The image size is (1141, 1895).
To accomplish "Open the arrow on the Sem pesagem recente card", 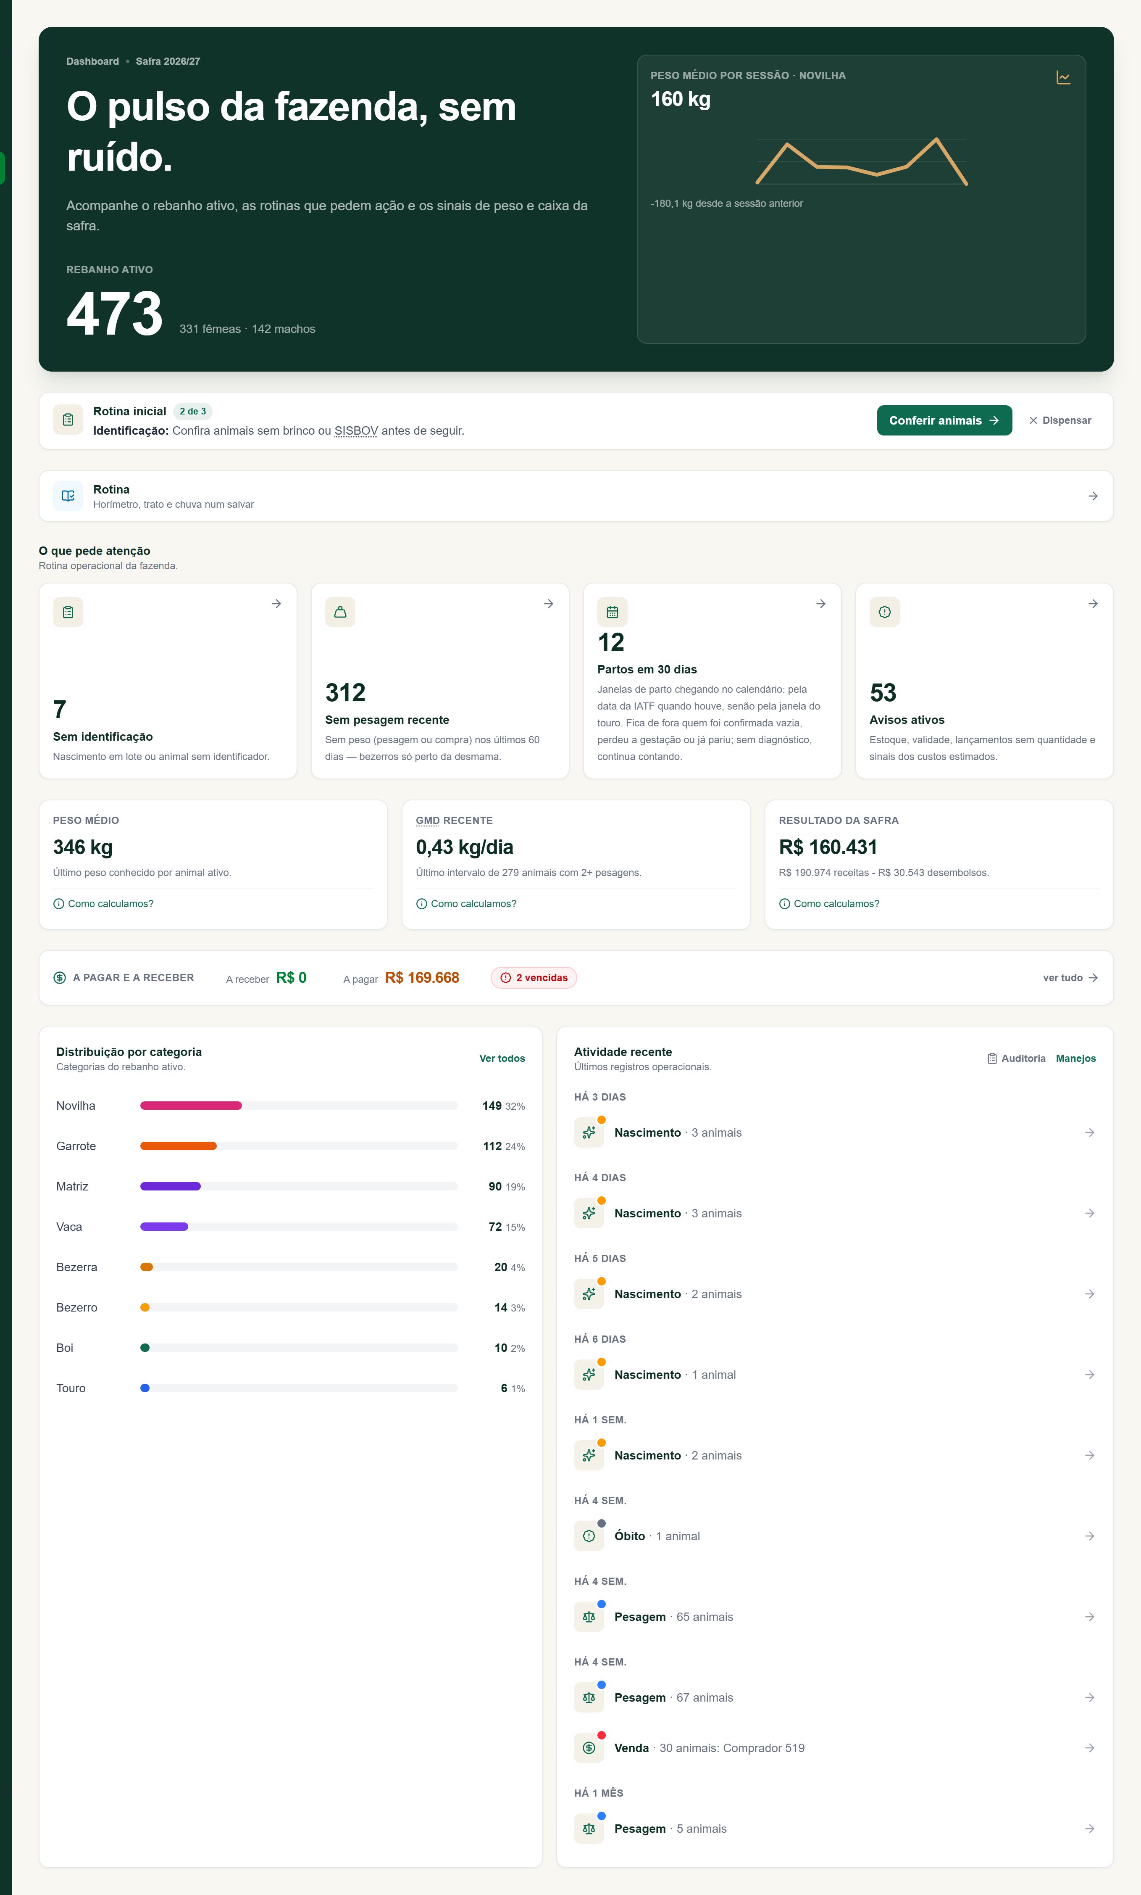I will 549,604.
